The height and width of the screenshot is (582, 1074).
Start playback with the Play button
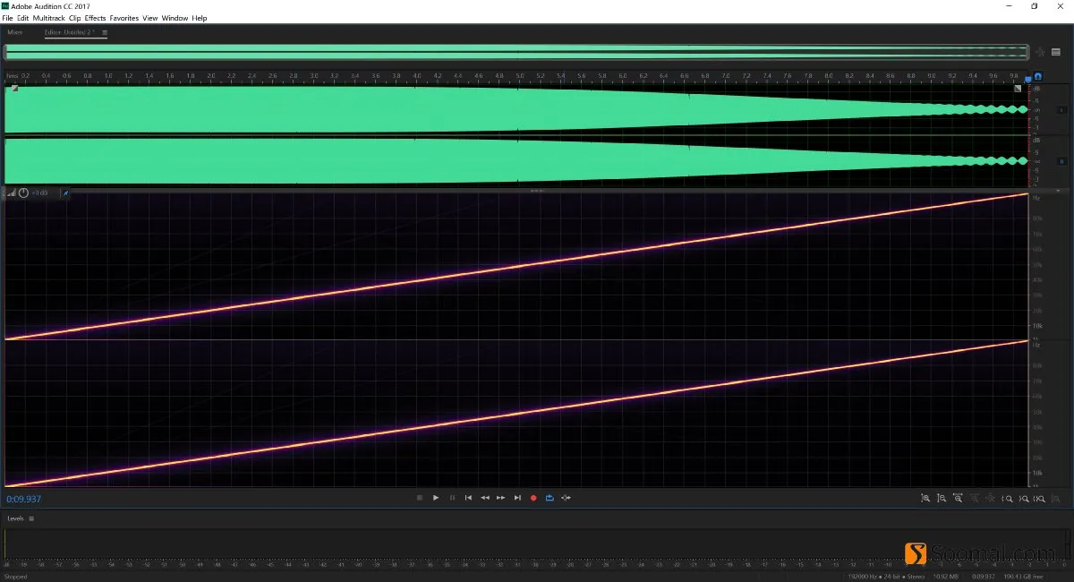(x=436, y=498)
